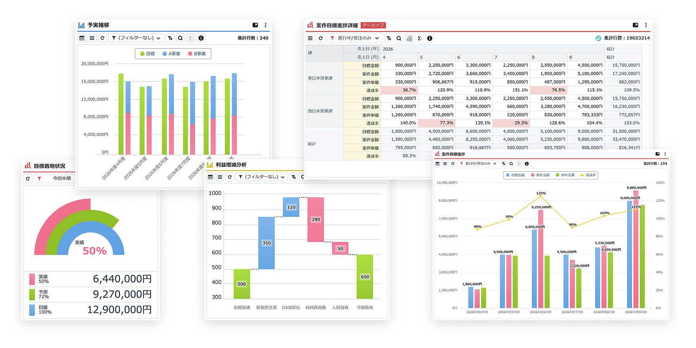Refresh the 予実推移 chart
696x348 pixels.
(x=102, y=38)
